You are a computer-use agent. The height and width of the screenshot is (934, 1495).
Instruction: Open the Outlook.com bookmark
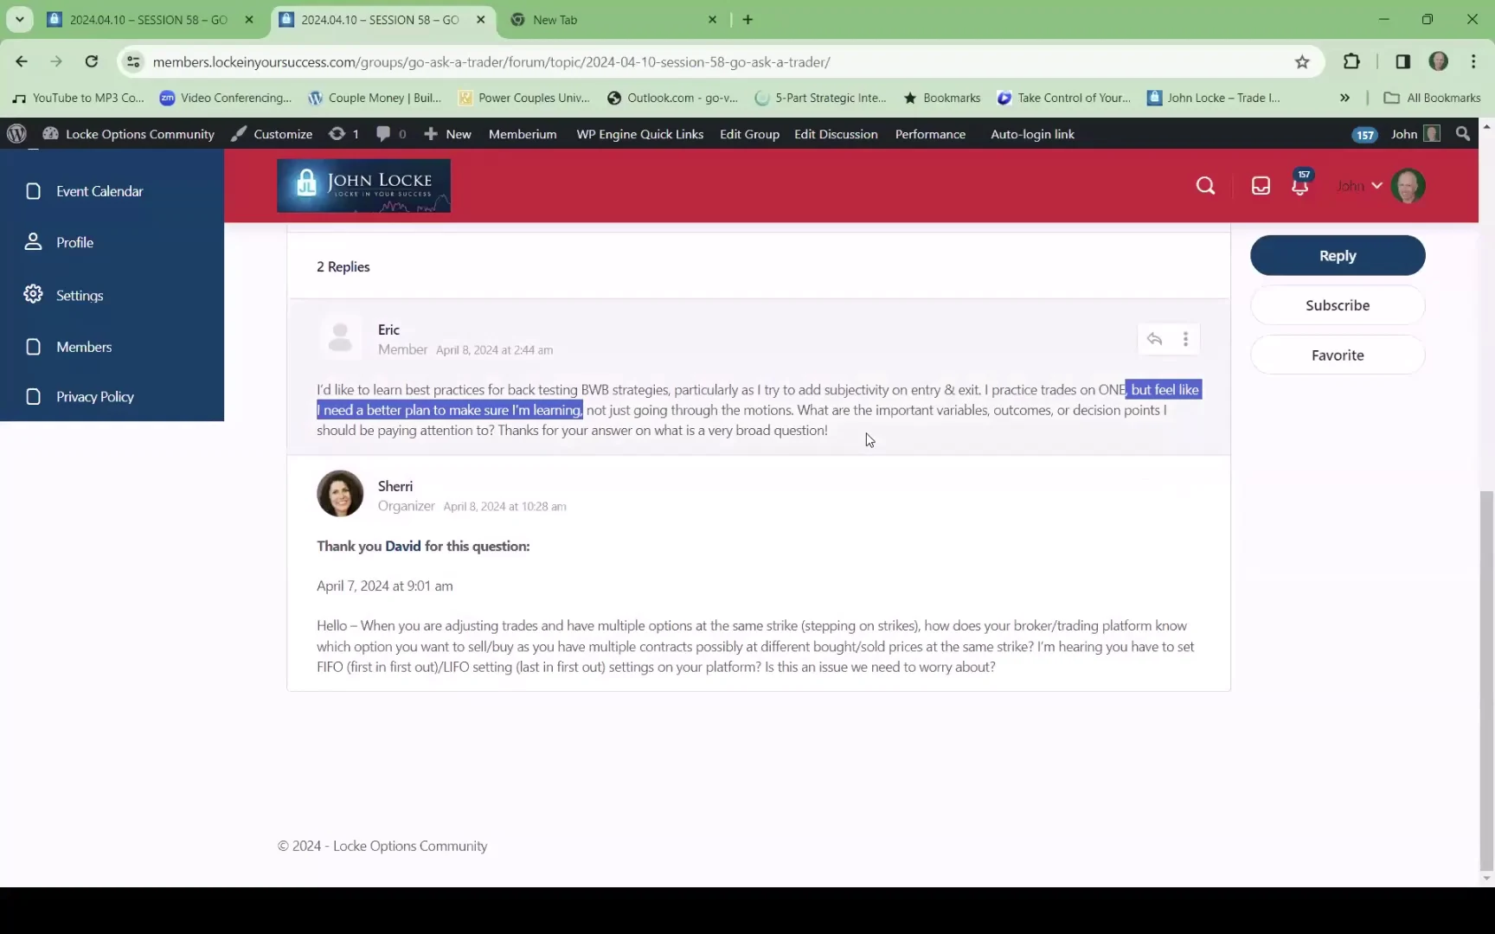click(673, 98)
